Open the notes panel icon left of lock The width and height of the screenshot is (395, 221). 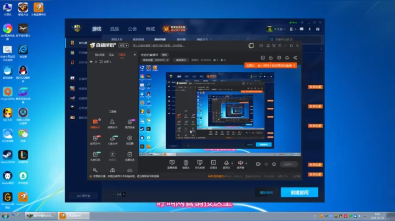(263, 57)
